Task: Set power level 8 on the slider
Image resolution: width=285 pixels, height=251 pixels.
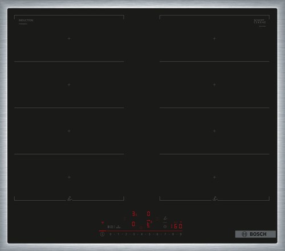Action: (x=173, y=234)
